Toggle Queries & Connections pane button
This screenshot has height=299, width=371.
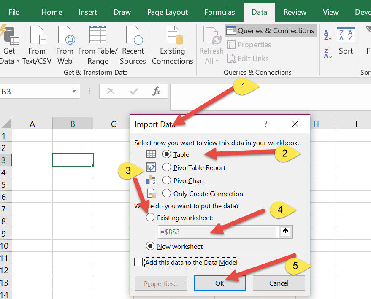(x=271, y=31)
